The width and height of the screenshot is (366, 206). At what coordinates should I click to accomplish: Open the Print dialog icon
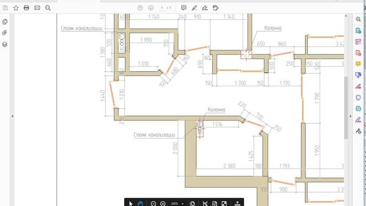click(26, 8)
